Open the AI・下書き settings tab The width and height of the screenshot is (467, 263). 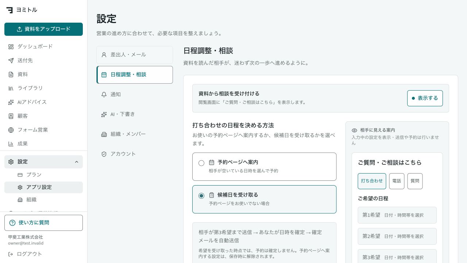click(x=135, y=114)
